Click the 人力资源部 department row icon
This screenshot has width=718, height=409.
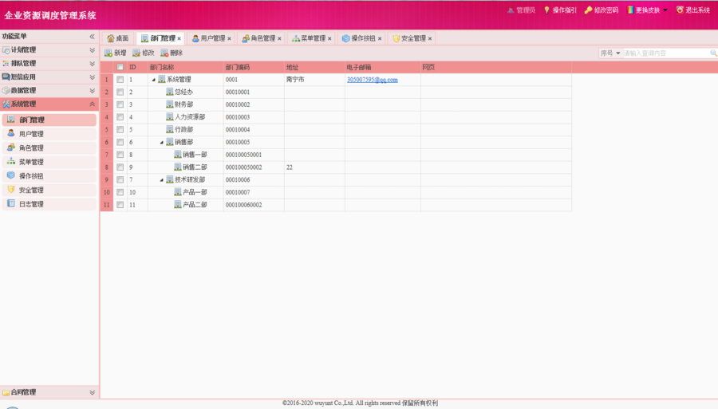169,116
